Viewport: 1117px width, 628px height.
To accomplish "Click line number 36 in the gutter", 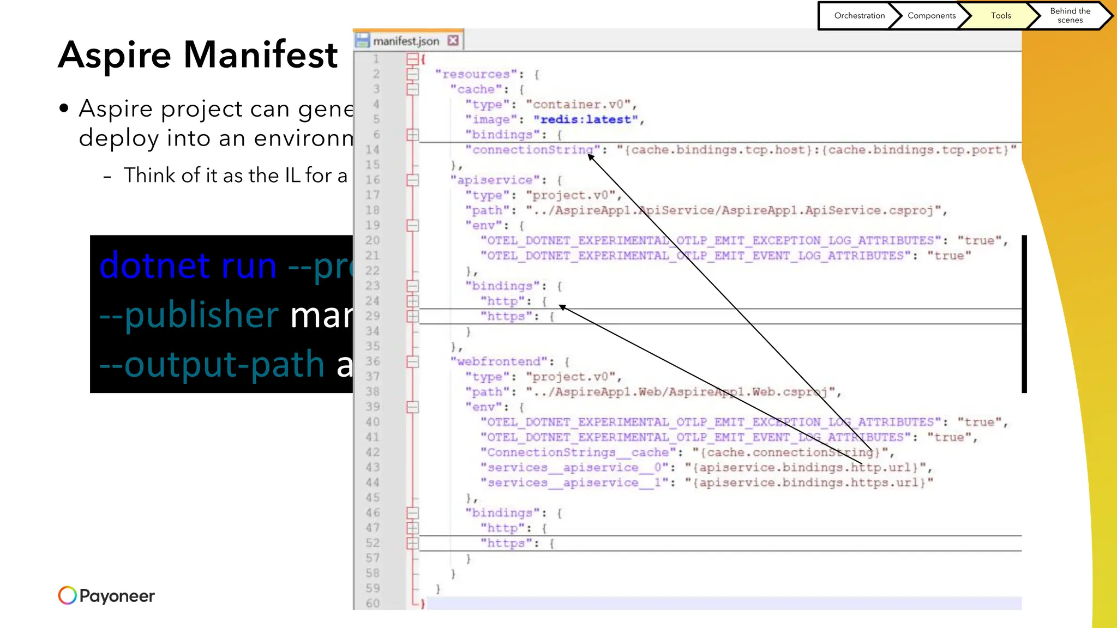I will [373, 361].
